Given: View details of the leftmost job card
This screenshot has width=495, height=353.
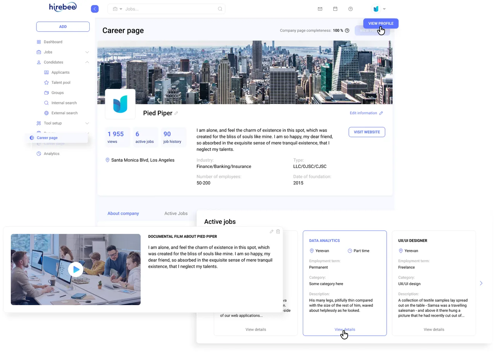Looking at the screenshot, I should [256, 329].
